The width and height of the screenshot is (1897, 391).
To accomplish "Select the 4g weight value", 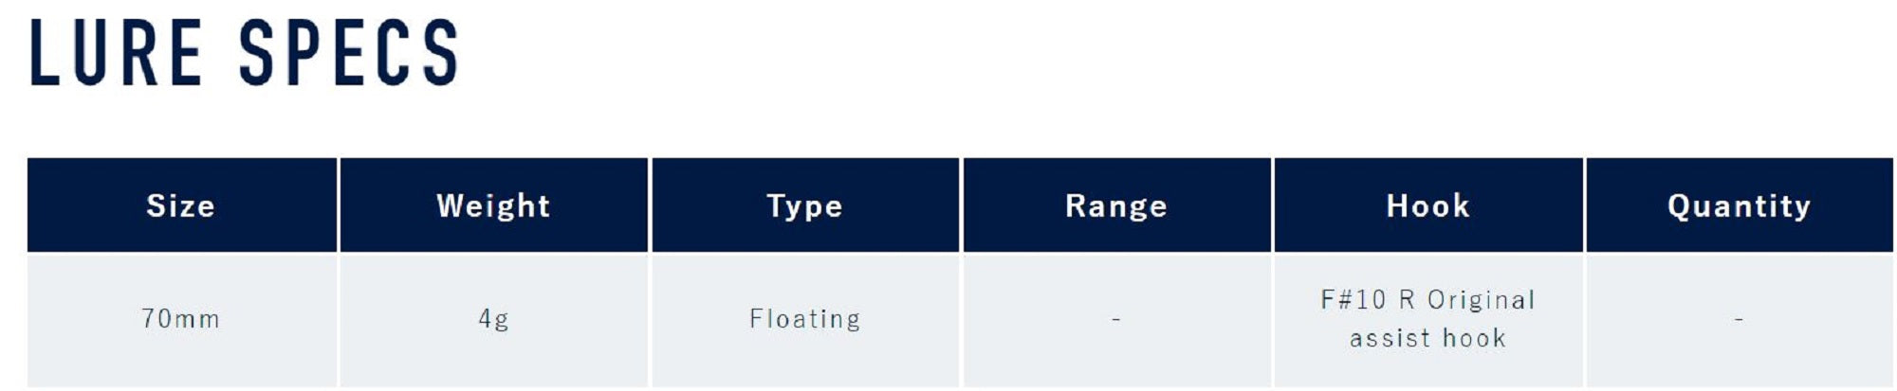I will click(x=493, y=319).
